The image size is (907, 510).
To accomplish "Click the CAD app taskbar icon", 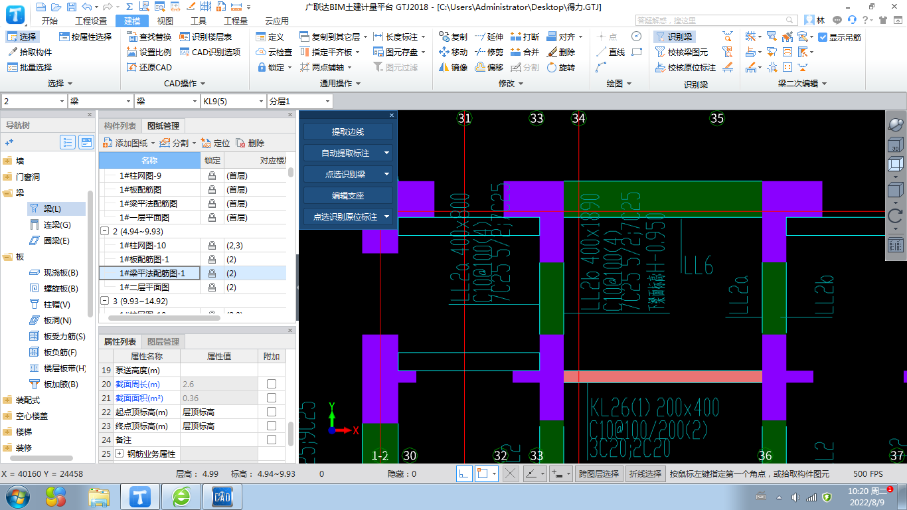I will (222, 496).
